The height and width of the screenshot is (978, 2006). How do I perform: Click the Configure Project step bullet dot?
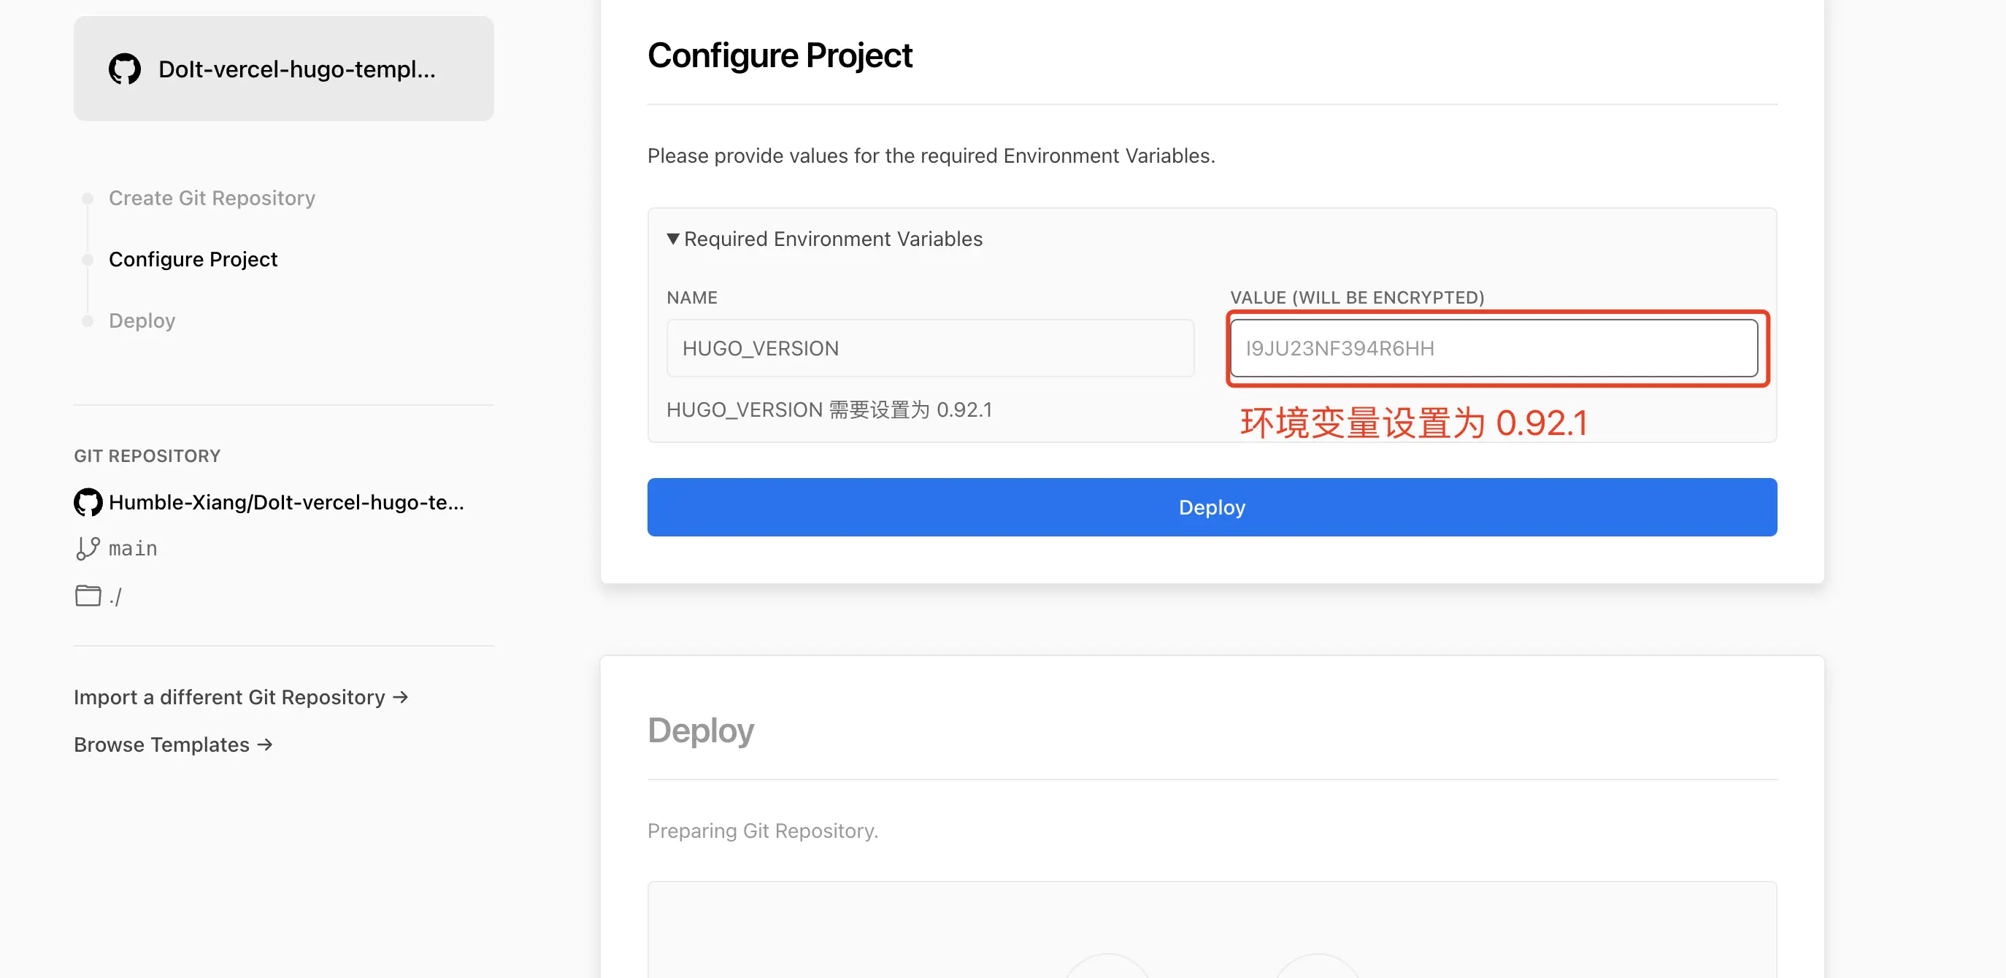pyautogui.click(x=88, y=259)
